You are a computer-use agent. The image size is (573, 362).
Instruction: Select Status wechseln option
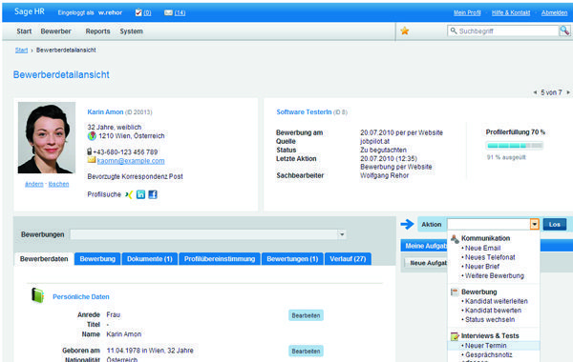(x=490, y=319)
